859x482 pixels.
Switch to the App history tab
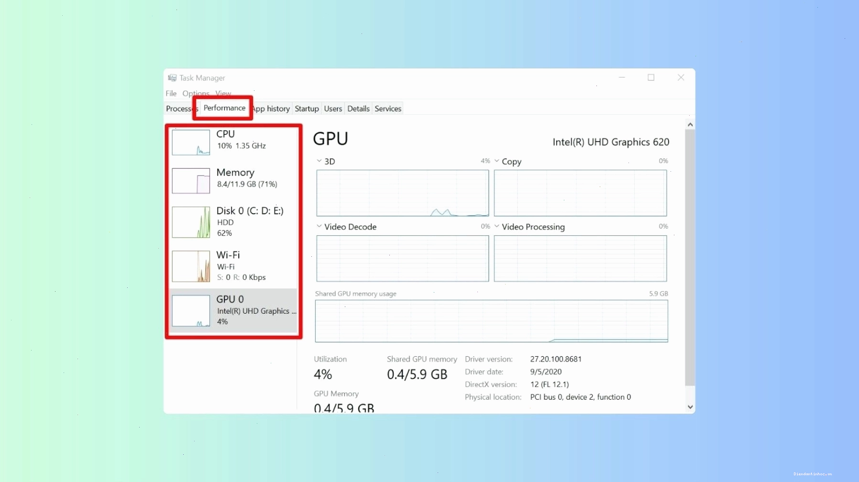click(271, 109)
